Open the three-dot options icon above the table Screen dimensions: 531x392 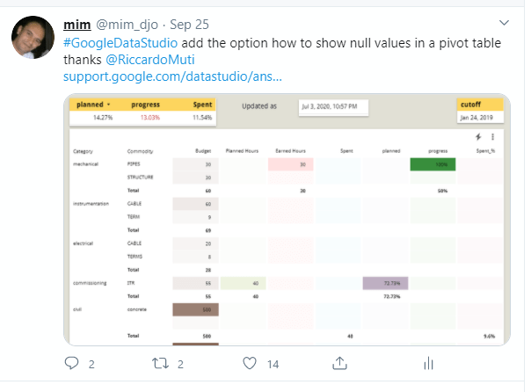492,137
